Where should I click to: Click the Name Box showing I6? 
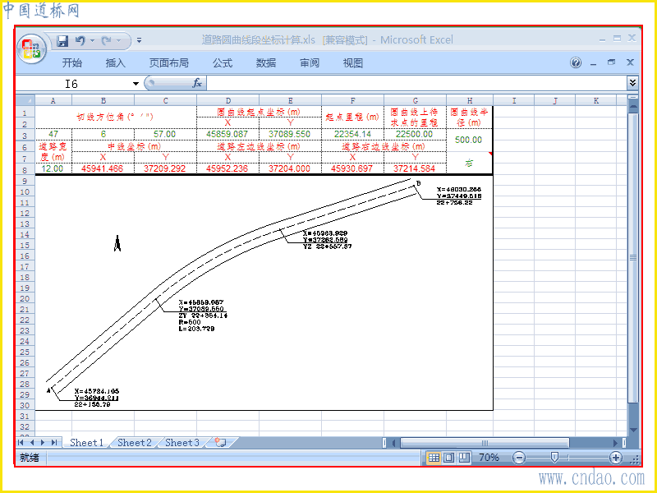coord(72,84)
